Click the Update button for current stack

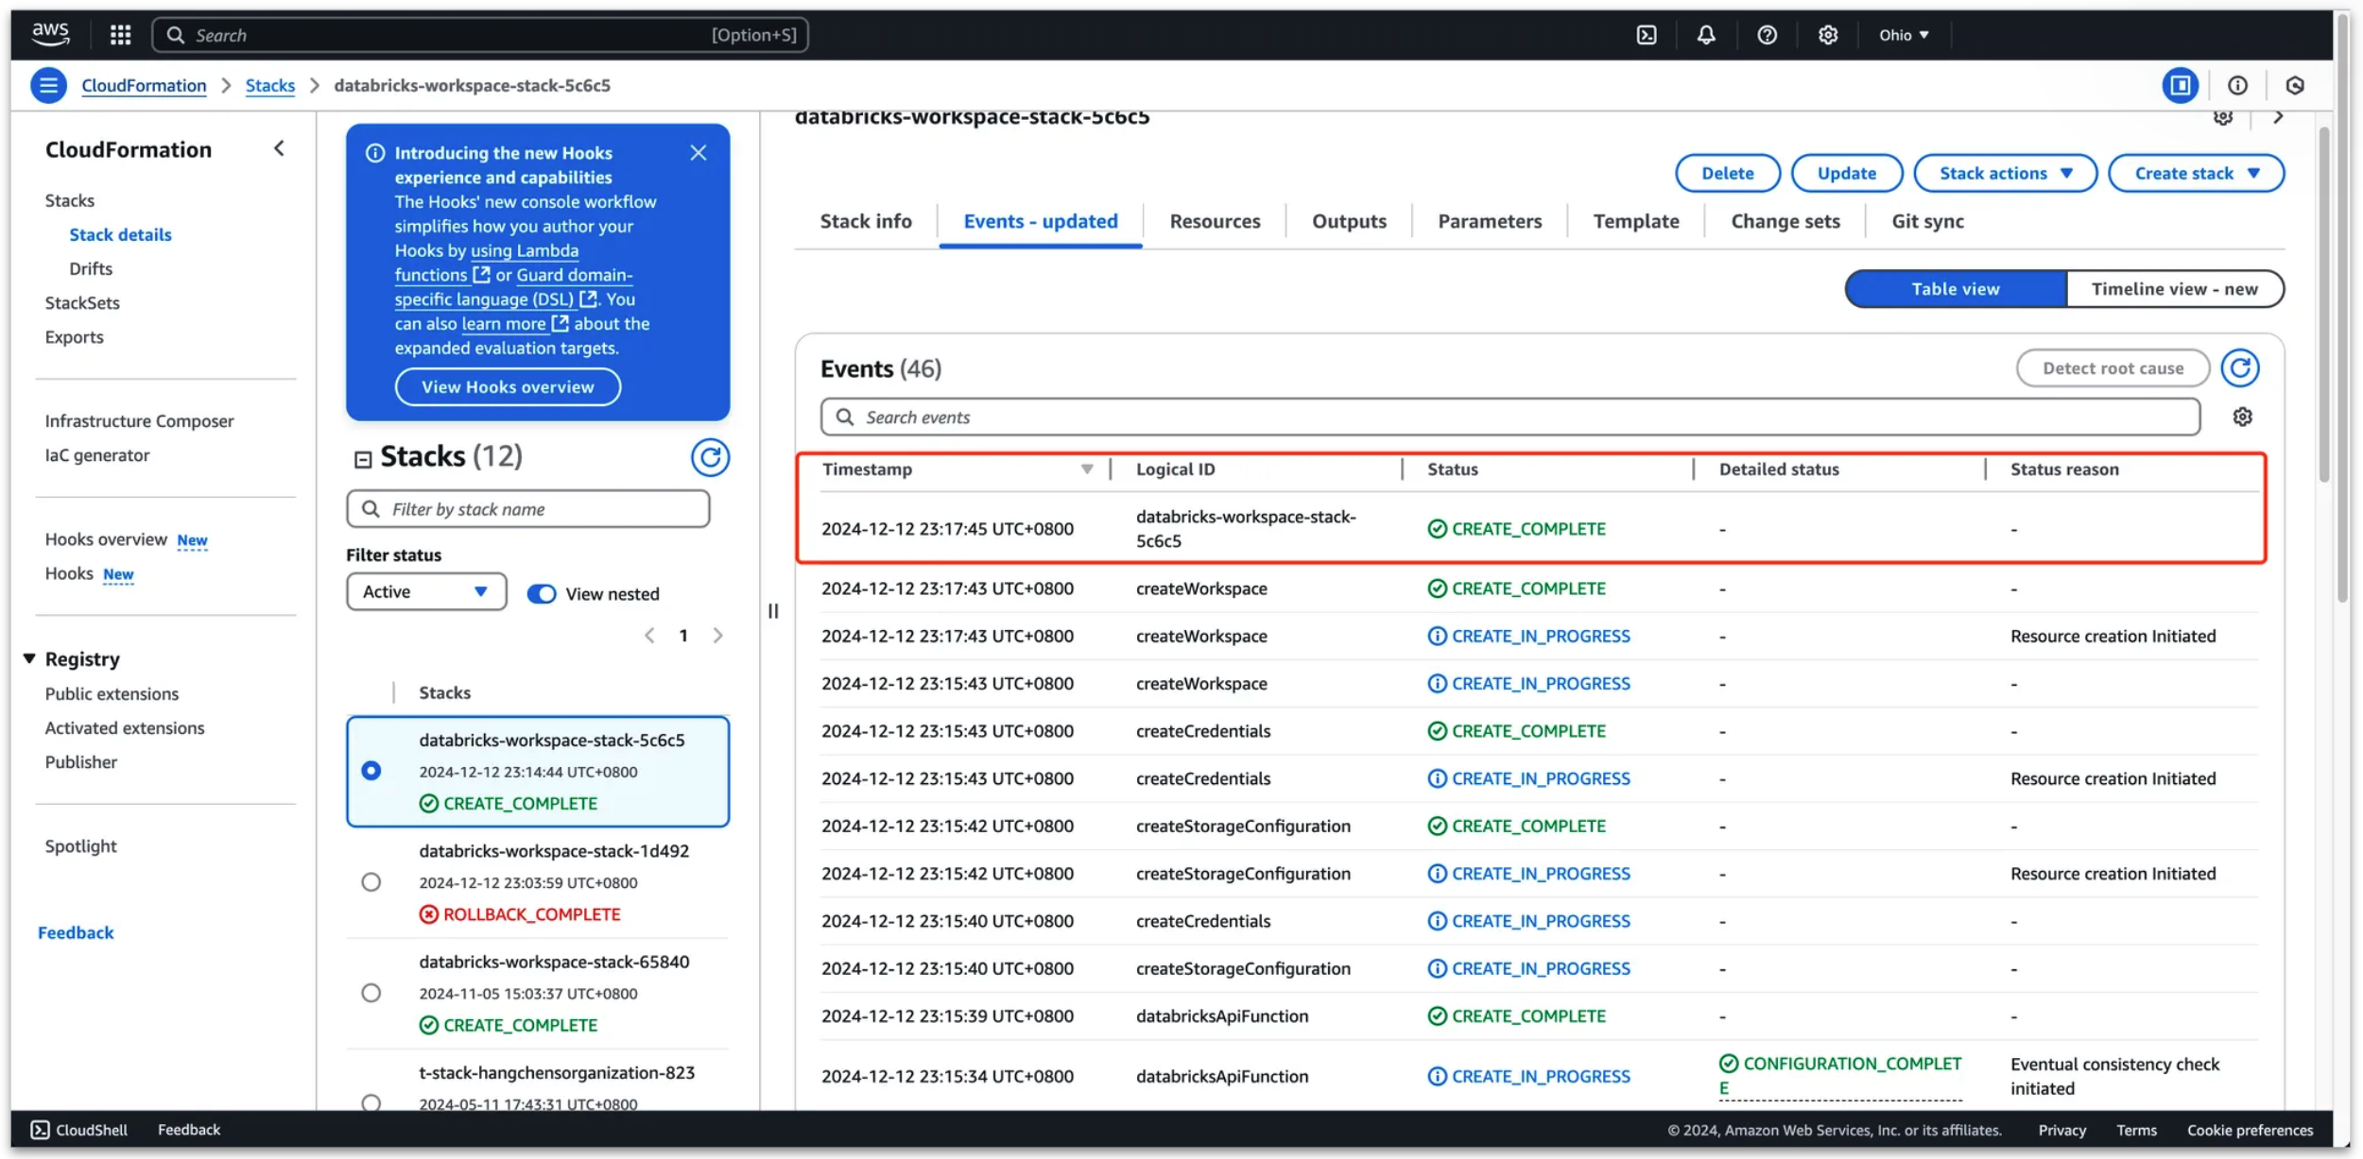1846,172
